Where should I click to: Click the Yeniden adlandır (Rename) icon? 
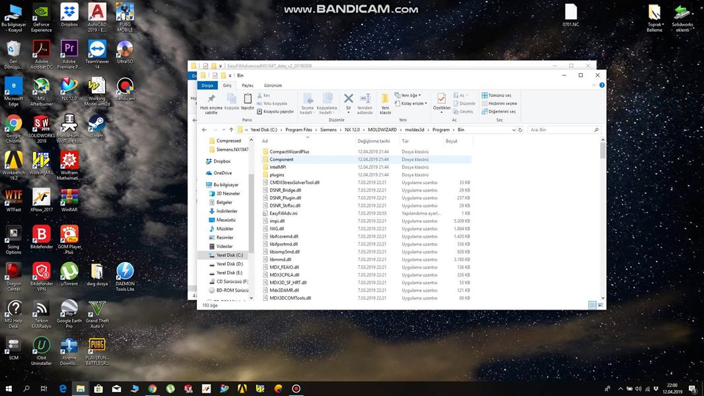point(365,98)
